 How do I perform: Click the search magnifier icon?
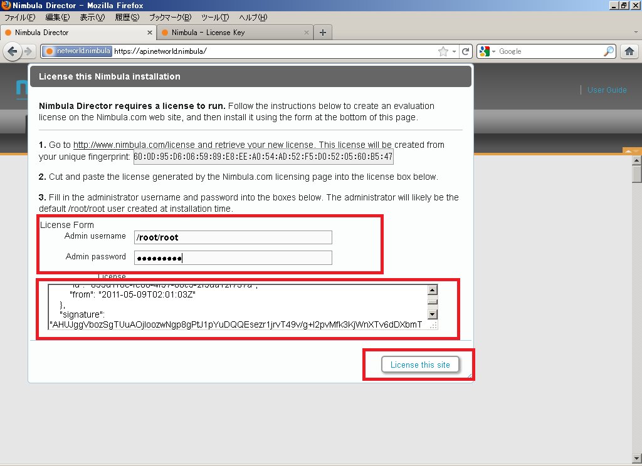tap(608, 51)
